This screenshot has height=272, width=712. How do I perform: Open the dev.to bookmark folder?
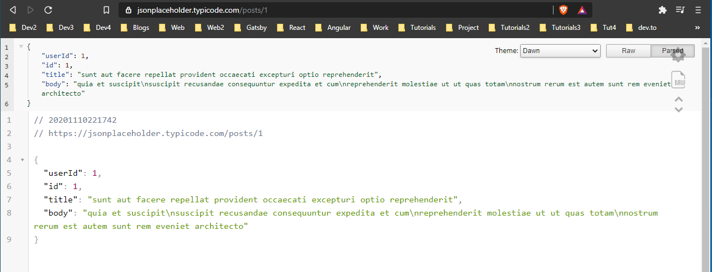[x=641, y=28]
